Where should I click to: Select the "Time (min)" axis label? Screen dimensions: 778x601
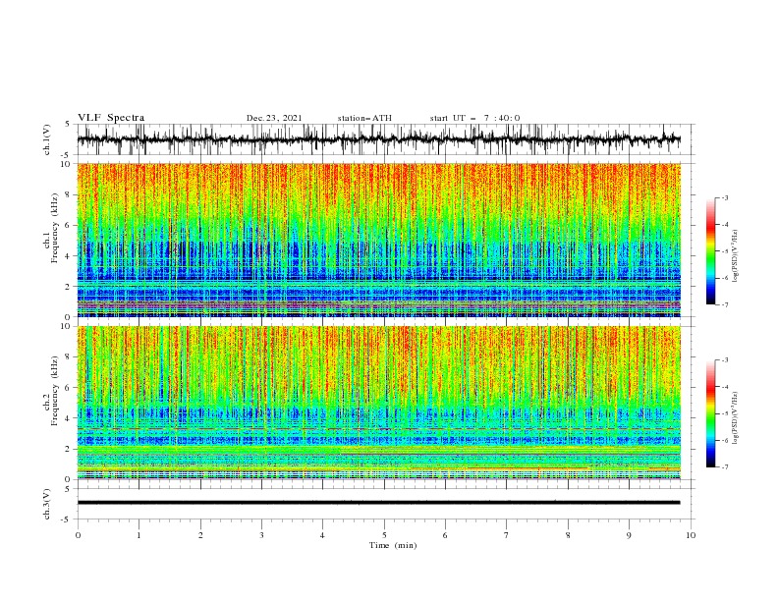393,545
